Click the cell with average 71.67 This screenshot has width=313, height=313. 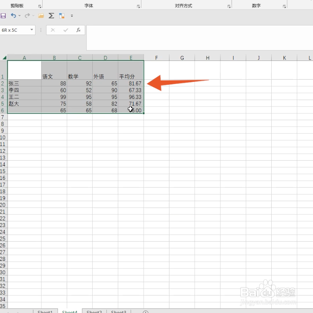[x=131, y=103]
